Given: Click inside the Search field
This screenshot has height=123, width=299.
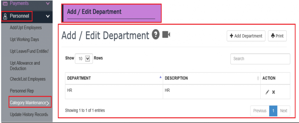Looking at the screenshot, I should click(x=260, y=59).
